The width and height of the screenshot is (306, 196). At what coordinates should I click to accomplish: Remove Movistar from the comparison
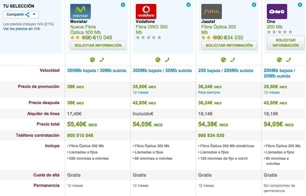tap(123, 5)
